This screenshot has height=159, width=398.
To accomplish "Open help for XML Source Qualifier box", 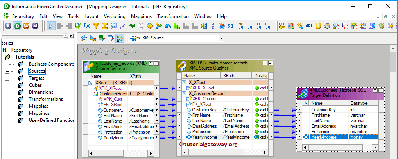I will point(265,63).
